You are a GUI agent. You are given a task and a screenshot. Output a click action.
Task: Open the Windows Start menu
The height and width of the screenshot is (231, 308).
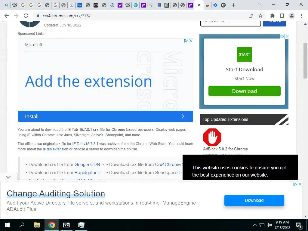[7, 225]
